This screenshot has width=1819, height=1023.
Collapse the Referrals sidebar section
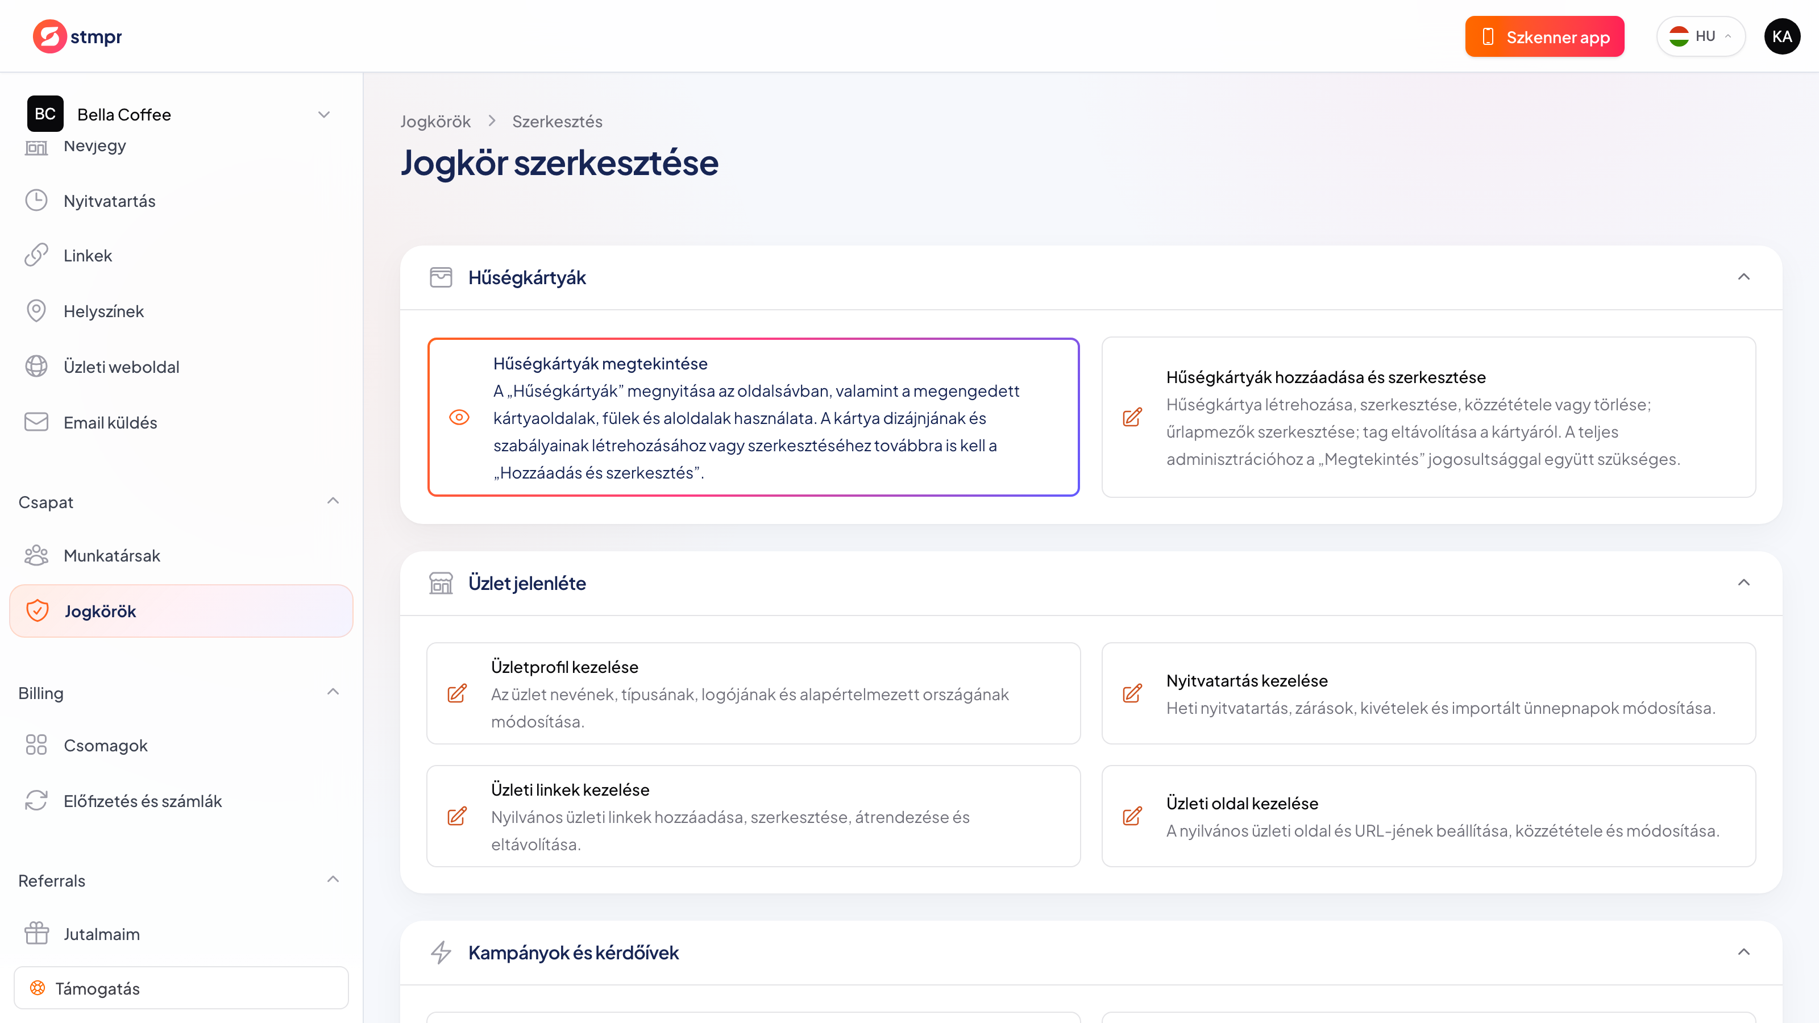pyautogui.click(x=333, y=880)
